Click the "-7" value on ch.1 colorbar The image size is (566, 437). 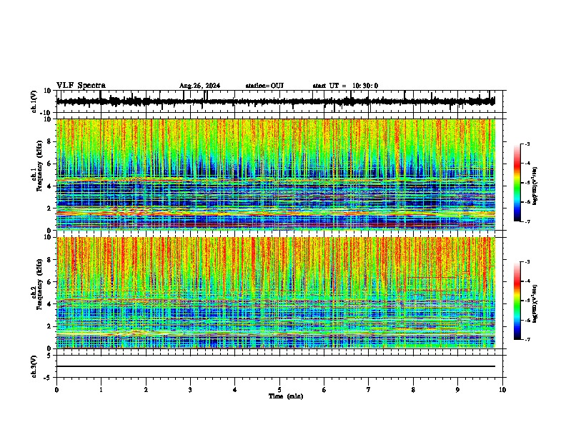point(527,221)
